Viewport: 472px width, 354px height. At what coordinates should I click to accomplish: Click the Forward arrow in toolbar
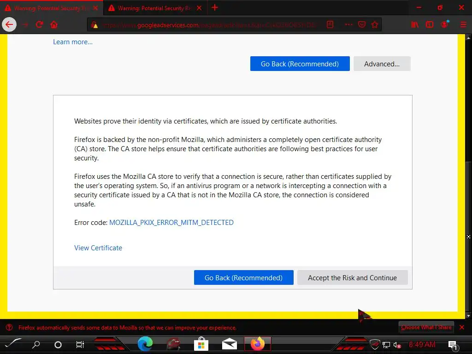[25, 25]
